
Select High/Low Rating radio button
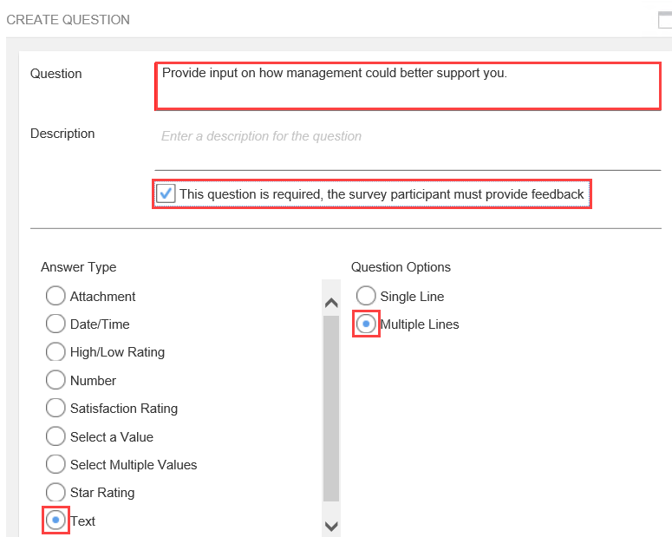pos(55,351)
